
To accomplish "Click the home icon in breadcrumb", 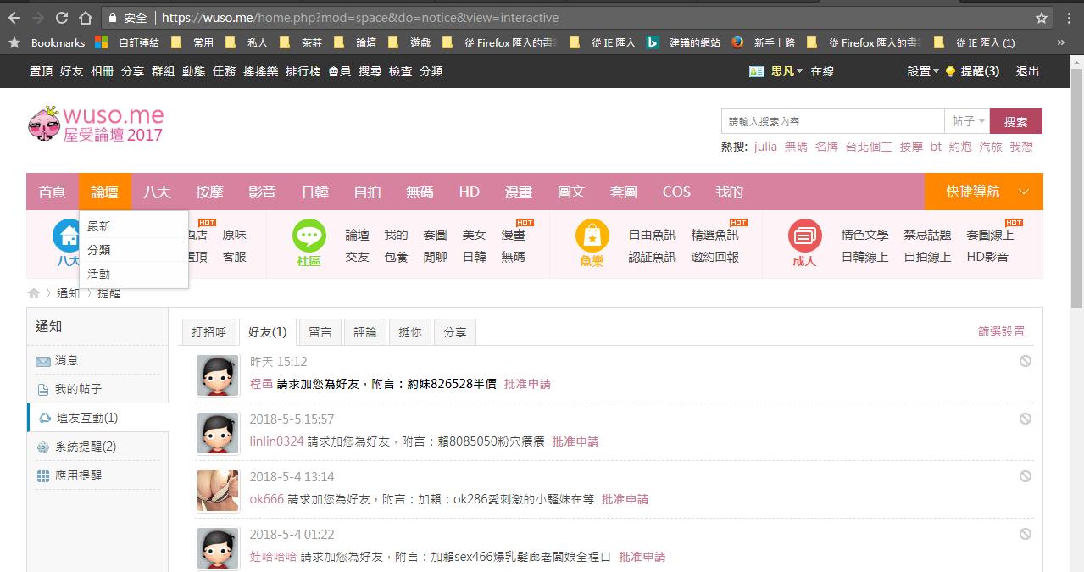I will click(x=34, y=293).
